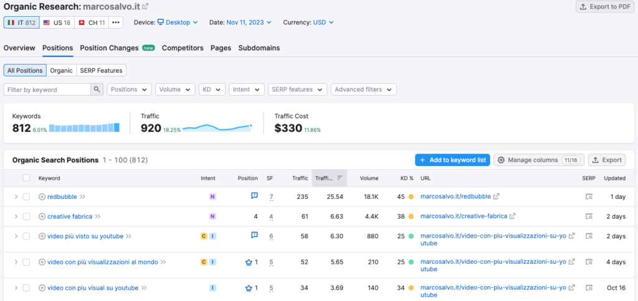Viewport: 638px width, 301px height.
Task: Select the US 18 database tab
Action: click(x=57, y=22)
